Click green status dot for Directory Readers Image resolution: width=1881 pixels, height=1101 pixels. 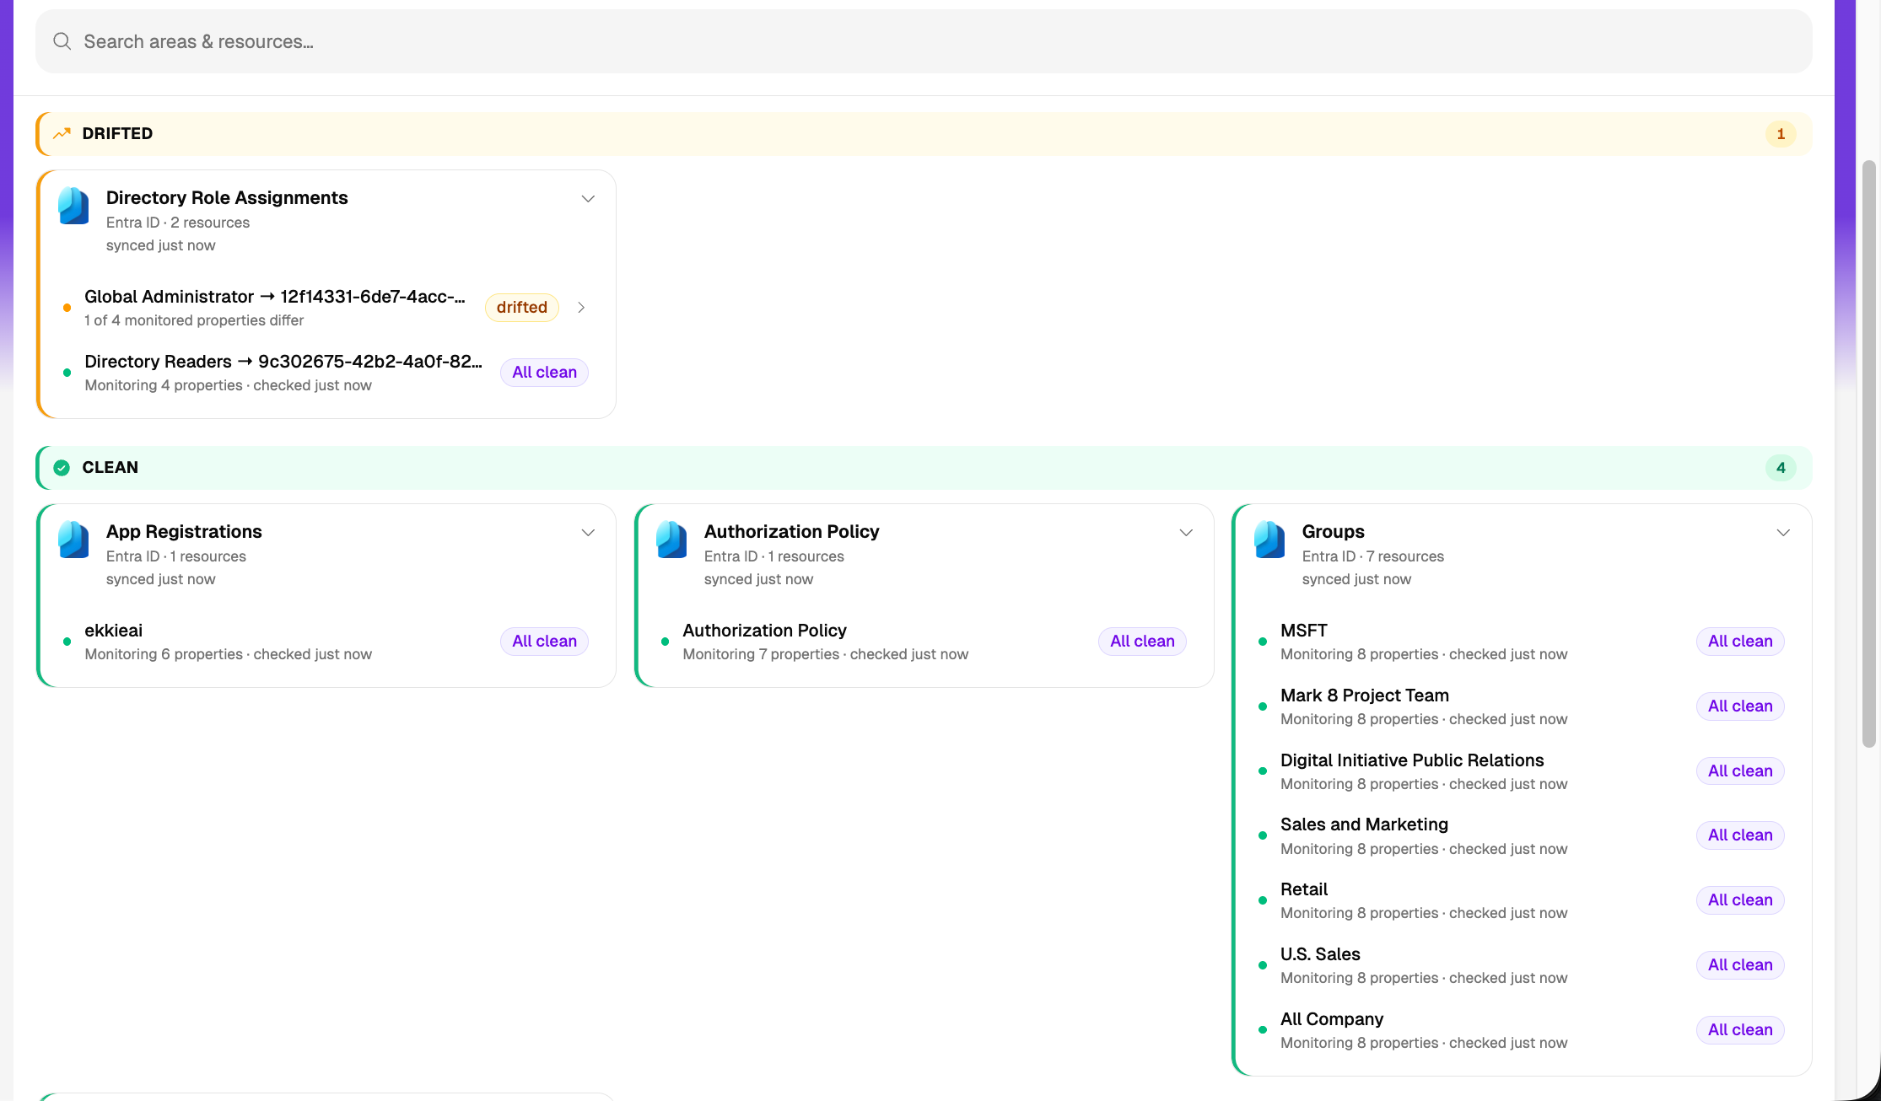click(67, 373)
